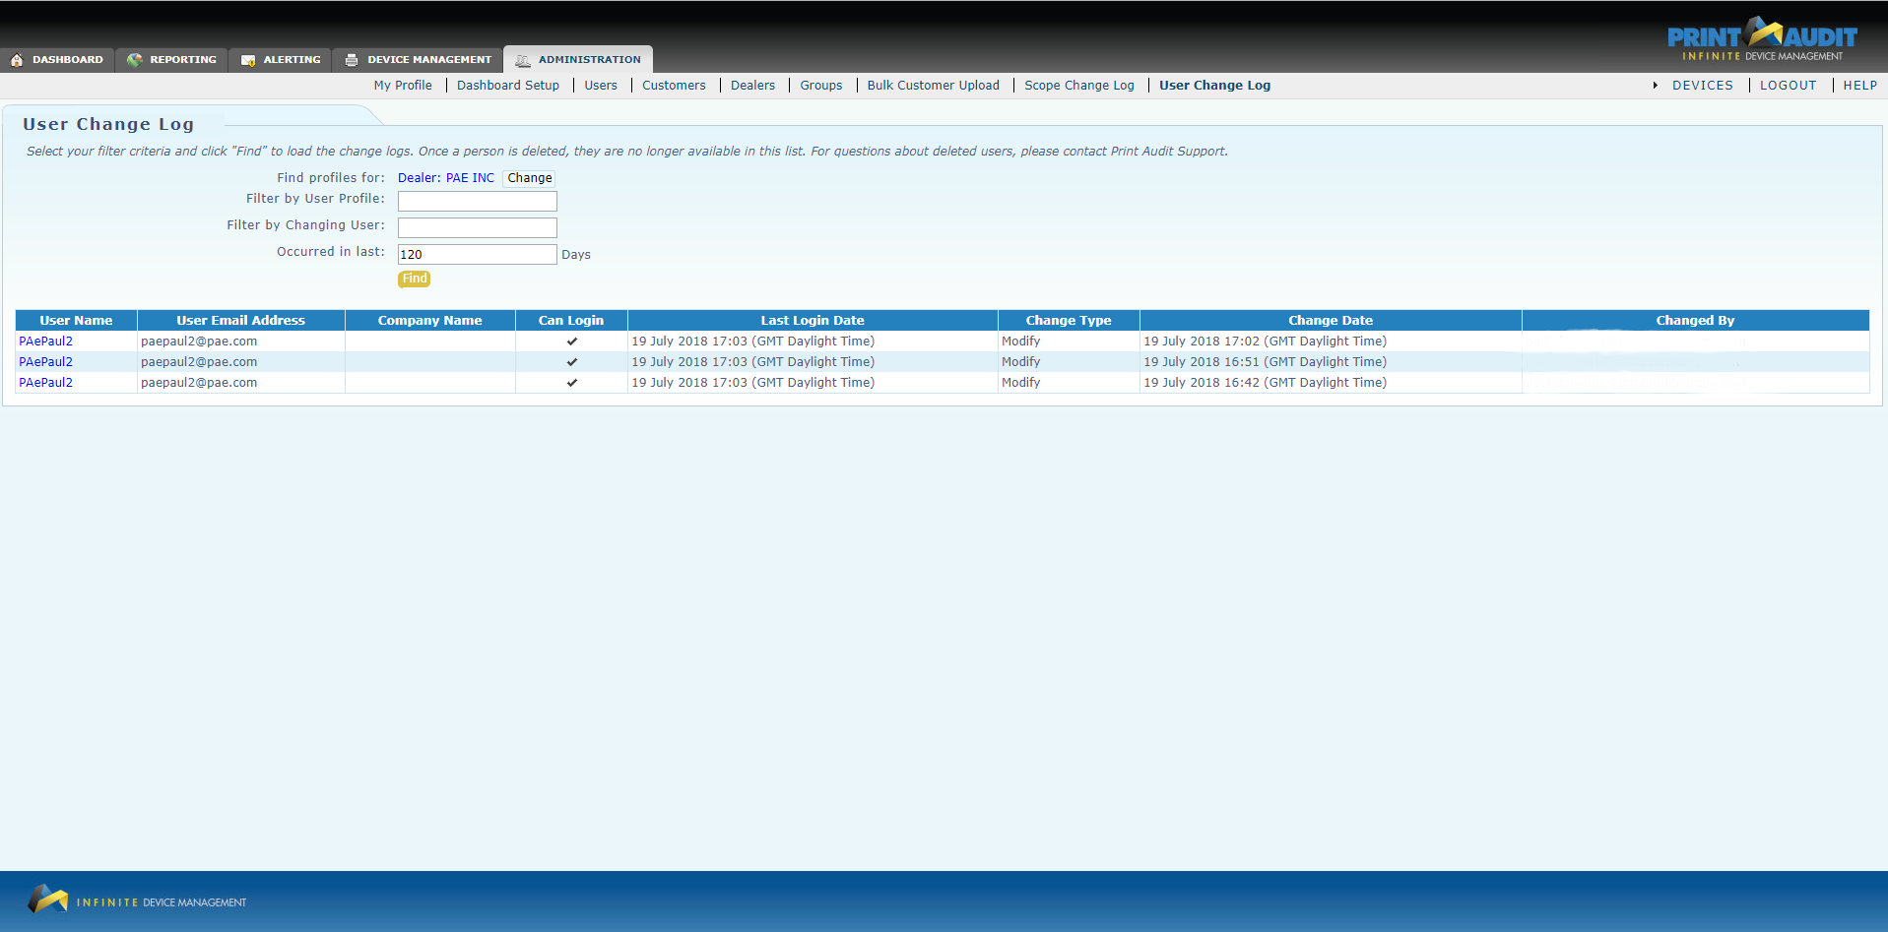The image size is (1888, 932).
Task: Switch to the Alerting tab
Action: 281,60
